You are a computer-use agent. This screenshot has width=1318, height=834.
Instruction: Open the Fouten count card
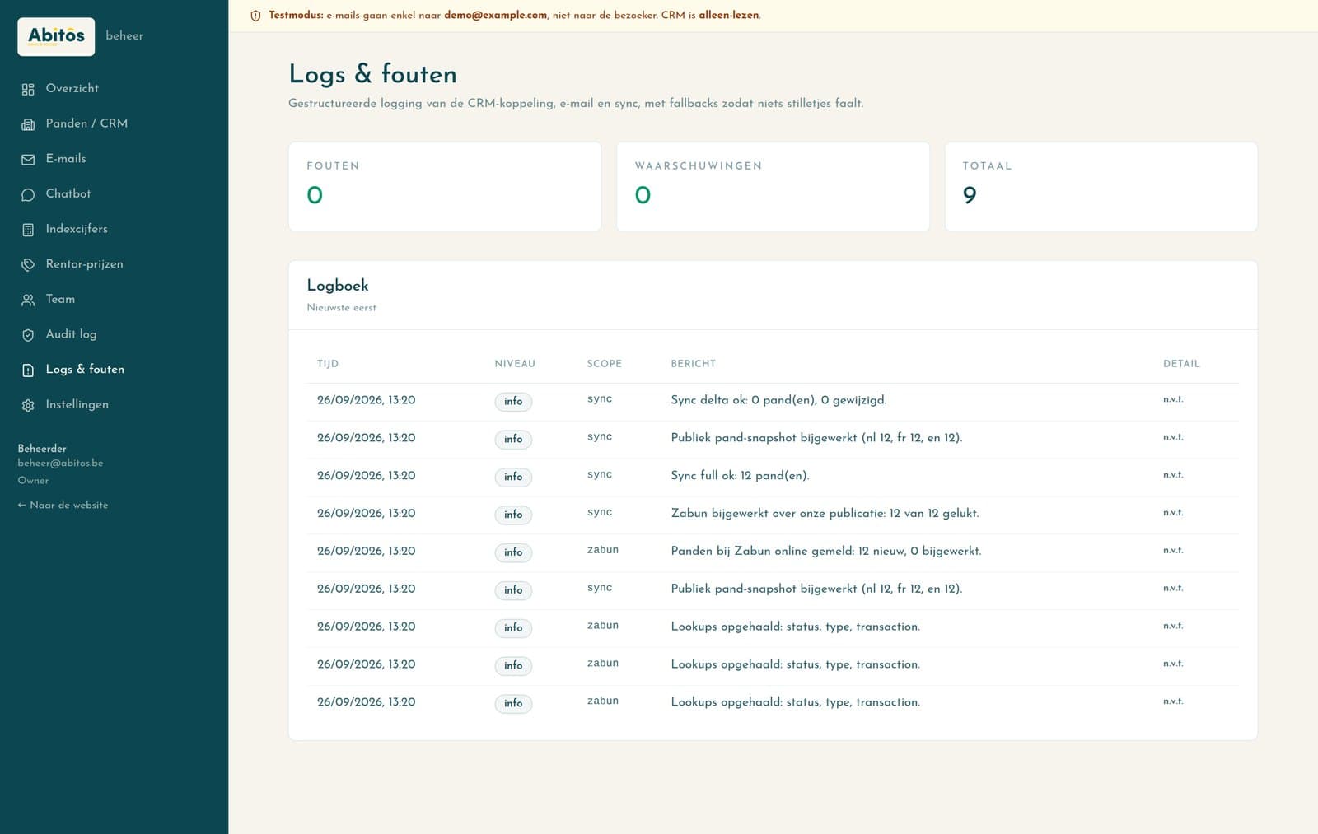coord(445,187)
